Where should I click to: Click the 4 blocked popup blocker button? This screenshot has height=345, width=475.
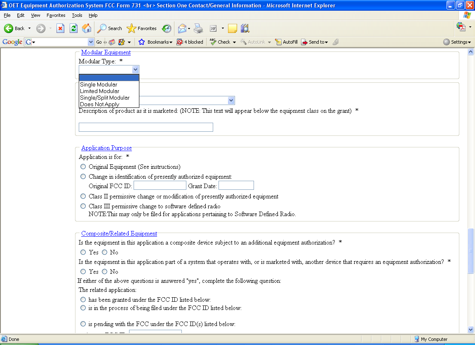click(190, 42)
